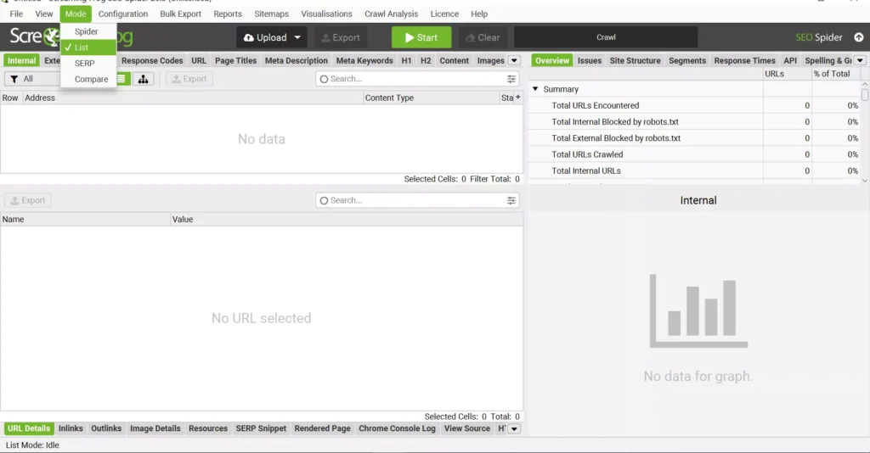
Task: Open the Bulk Export menu
Action: click(x=180, y=14)
